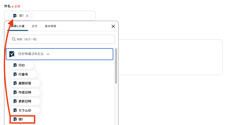
Task: Click the Smartsheet icon in 件名 chip
Action: pos(15,16)
